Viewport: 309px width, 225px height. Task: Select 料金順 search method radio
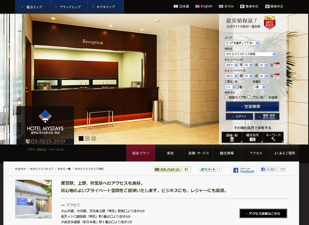pyautogui.click(x=266, y=97)
